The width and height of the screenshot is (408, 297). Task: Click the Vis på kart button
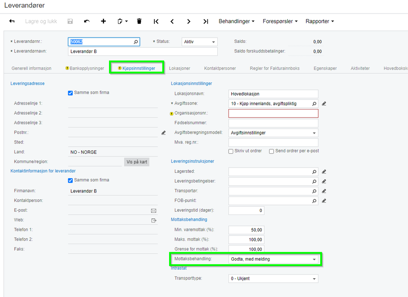click(136, 162)
